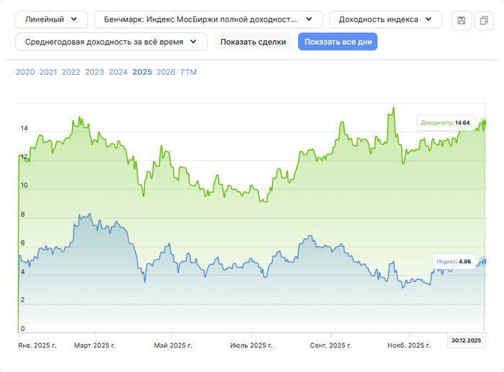Toggle the Показать все дни button
This screenshot has height=372, width=504.
pyautogui.click(x=338, y=42)
